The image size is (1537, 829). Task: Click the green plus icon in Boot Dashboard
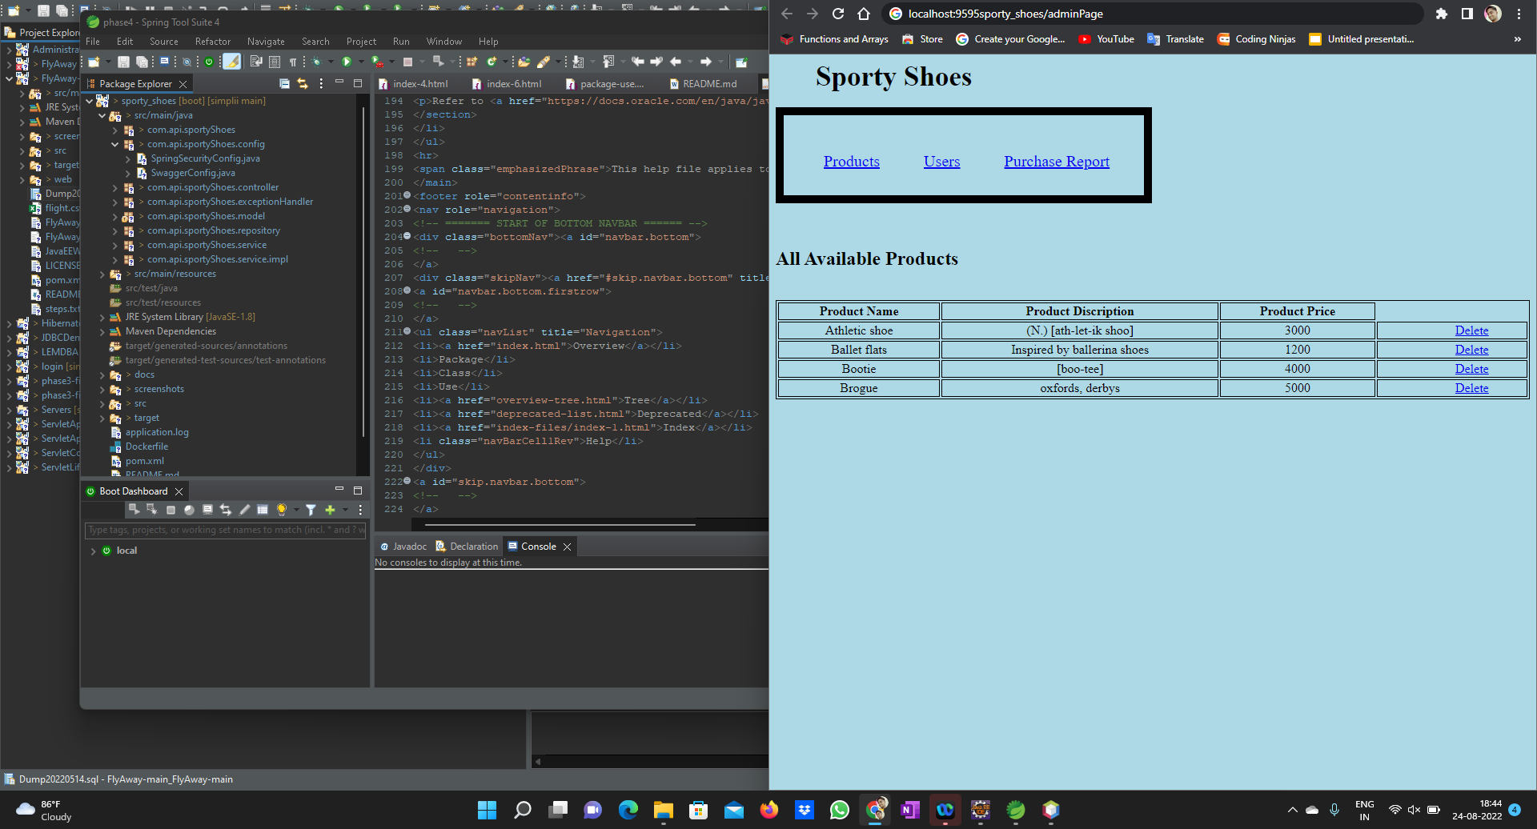(x=331, y=510)
